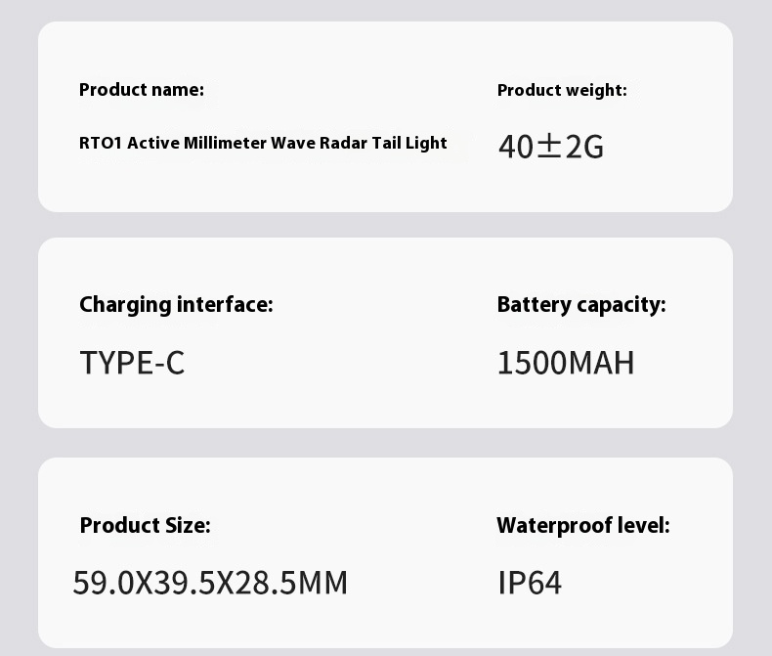Select the IP64 waterproof rating
This screenshot has width=772, height=656.
point(530,583)
